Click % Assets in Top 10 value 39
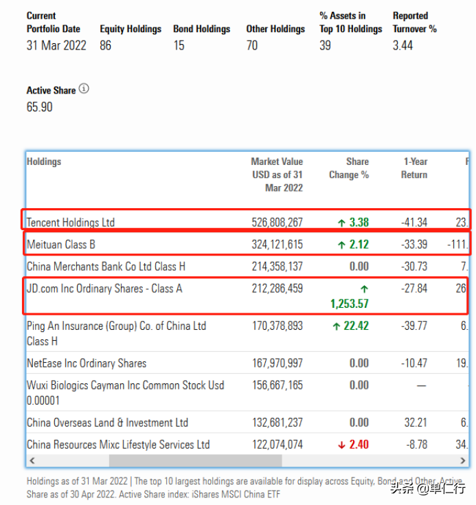The width and height of the screenshot is (476, 505). tap(326, 45)
